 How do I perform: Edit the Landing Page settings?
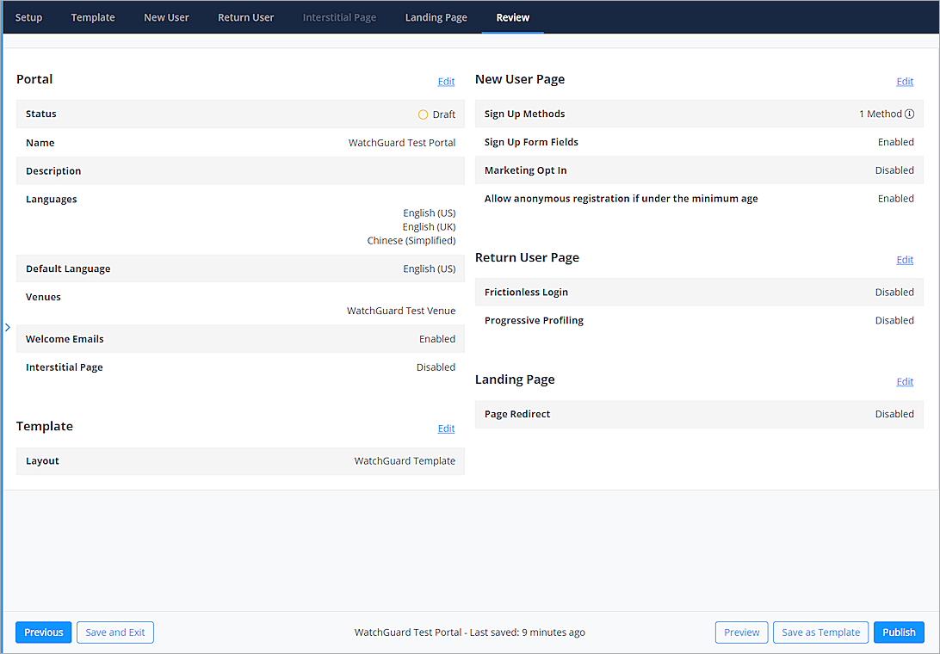coord(905,381)
